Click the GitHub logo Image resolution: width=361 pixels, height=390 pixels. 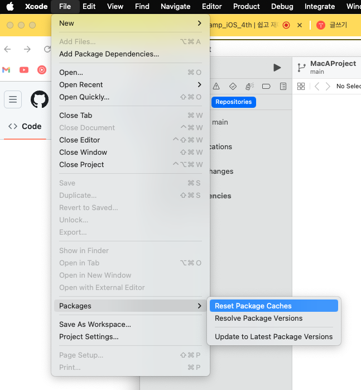(40, 99)
